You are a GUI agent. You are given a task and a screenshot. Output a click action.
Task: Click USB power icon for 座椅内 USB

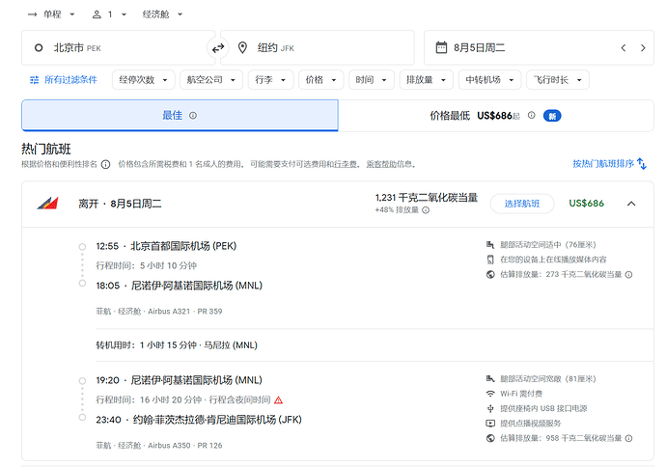(490, 408)
